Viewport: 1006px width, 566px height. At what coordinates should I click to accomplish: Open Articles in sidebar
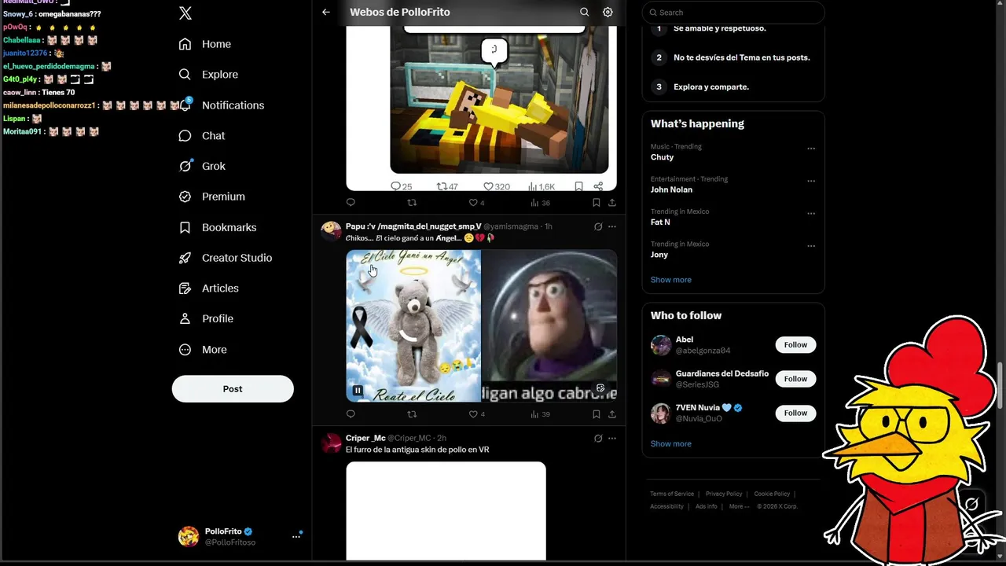click(209, 289)
